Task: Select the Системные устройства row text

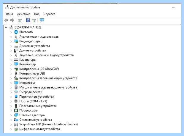Action: point(36,120)
